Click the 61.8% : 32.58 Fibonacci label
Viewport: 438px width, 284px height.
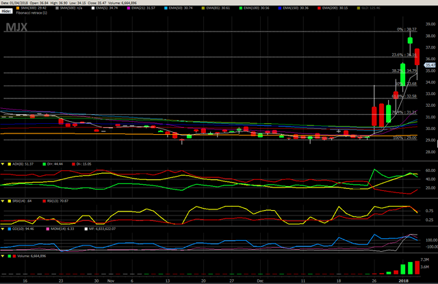point(404,96)
